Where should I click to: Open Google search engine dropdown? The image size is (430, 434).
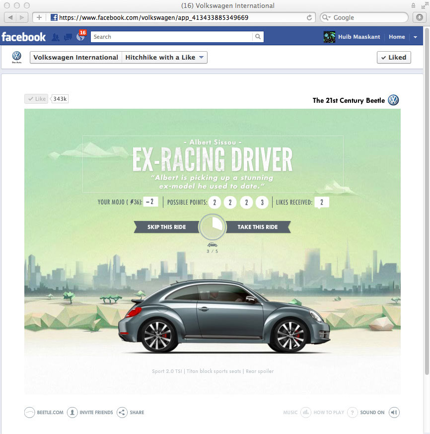[x=327, y=17]
